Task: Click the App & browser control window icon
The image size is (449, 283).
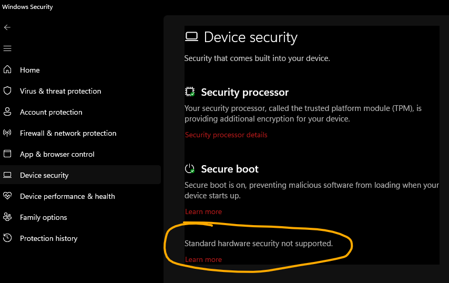Action: point(7,154)
